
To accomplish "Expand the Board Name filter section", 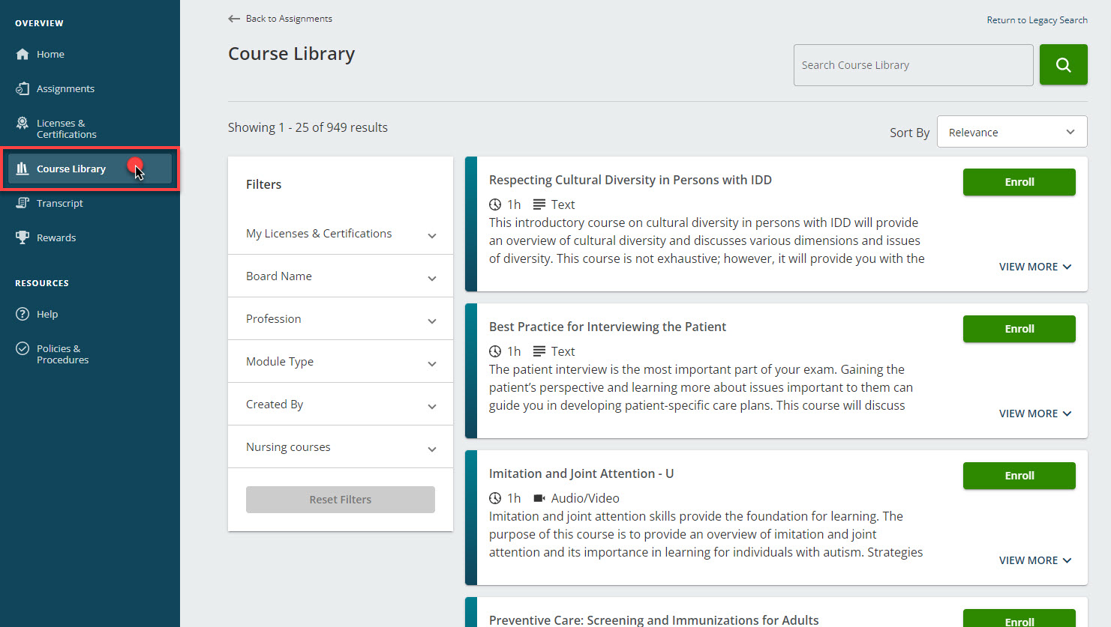I will [339, 276].
